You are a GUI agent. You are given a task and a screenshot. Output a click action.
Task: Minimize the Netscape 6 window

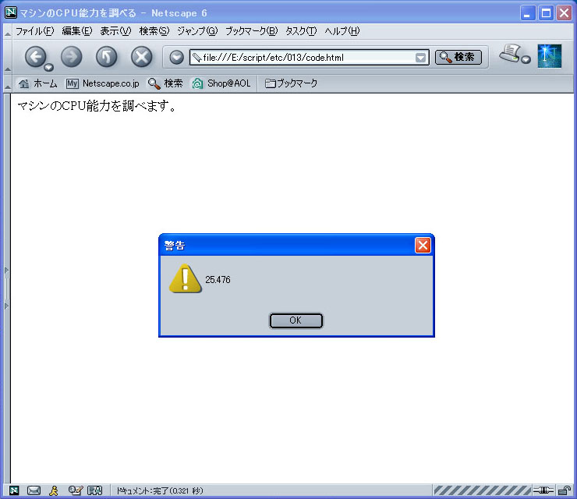click(528, 13)
